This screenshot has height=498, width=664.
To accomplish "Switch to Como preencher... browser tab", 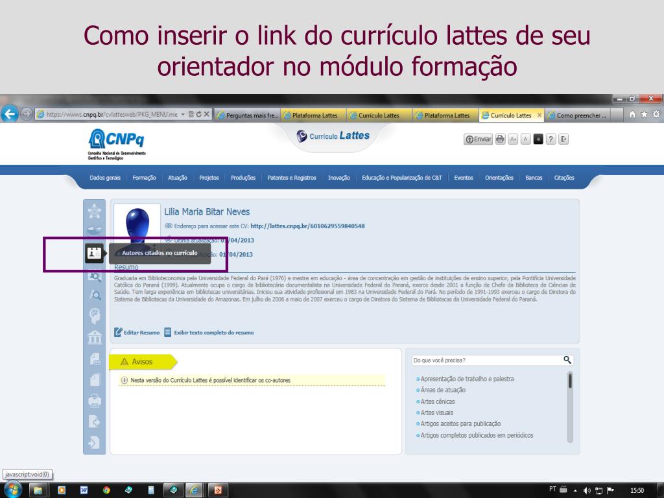I will point(577,115).
